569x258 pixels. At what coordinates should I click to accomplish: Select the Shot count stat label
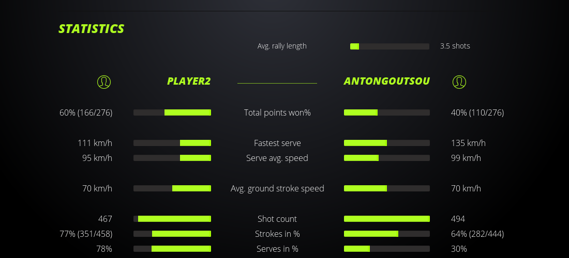coord(277,219)
